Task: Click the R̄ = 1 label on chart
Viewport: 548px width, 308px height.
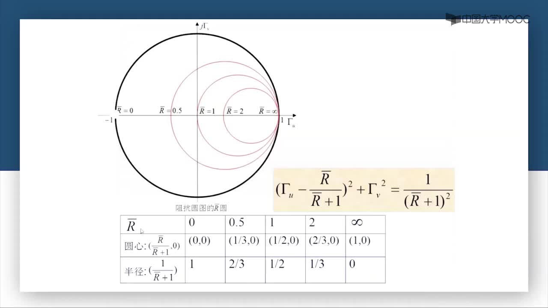Action: 207,111
